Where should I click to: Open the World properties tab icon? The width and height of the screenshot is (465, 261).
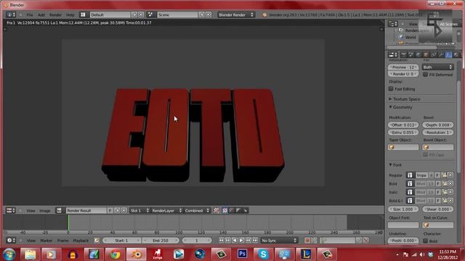click(x=418, y=55)
